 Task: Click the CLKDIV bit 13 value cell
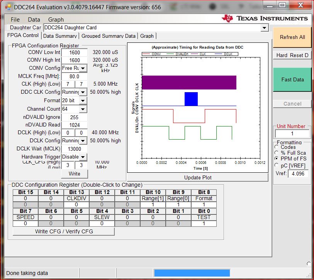pos(76,204)
